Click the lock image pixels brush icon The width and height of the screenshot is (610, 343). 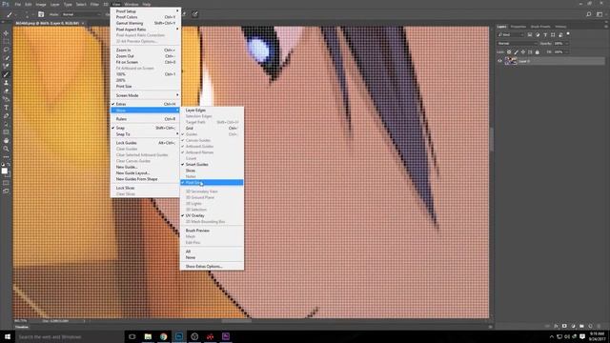[517, 51]
